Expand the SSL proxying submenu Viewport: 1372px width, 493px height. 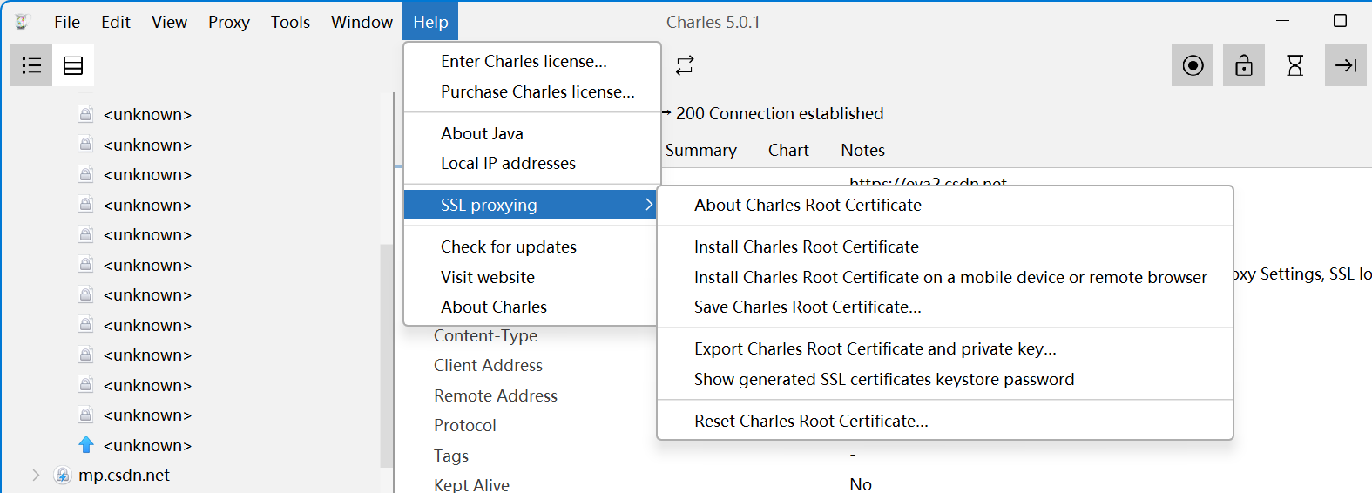click(x=531, y=205)
